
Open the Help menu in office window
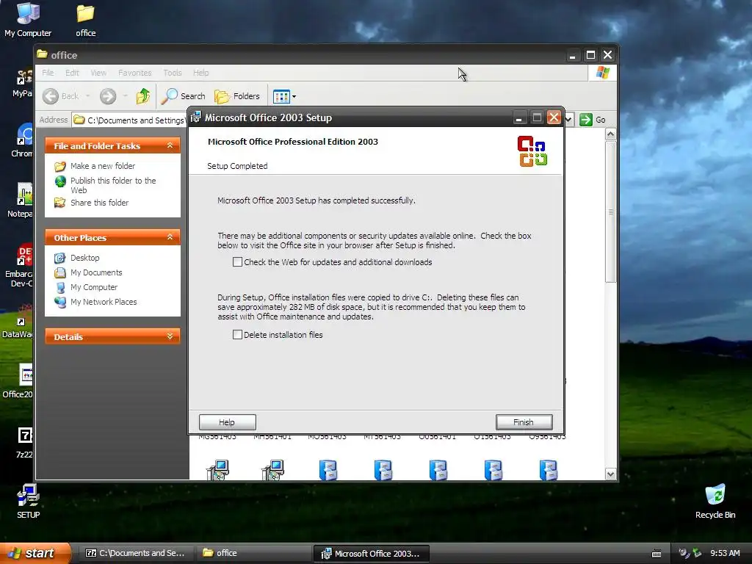201,73
